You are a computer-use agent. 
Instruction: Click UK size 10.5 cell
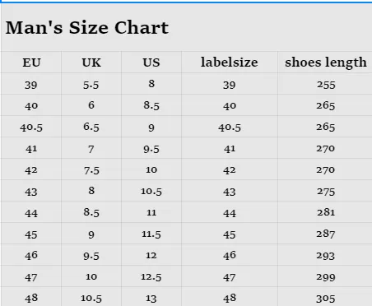[91, 297]
